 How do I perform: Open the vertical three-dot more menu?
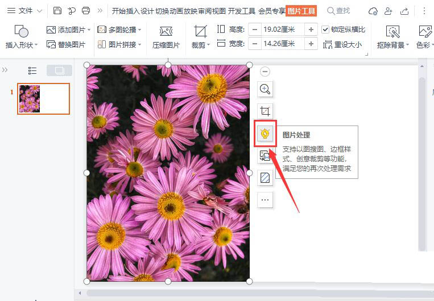click(424, 11)
